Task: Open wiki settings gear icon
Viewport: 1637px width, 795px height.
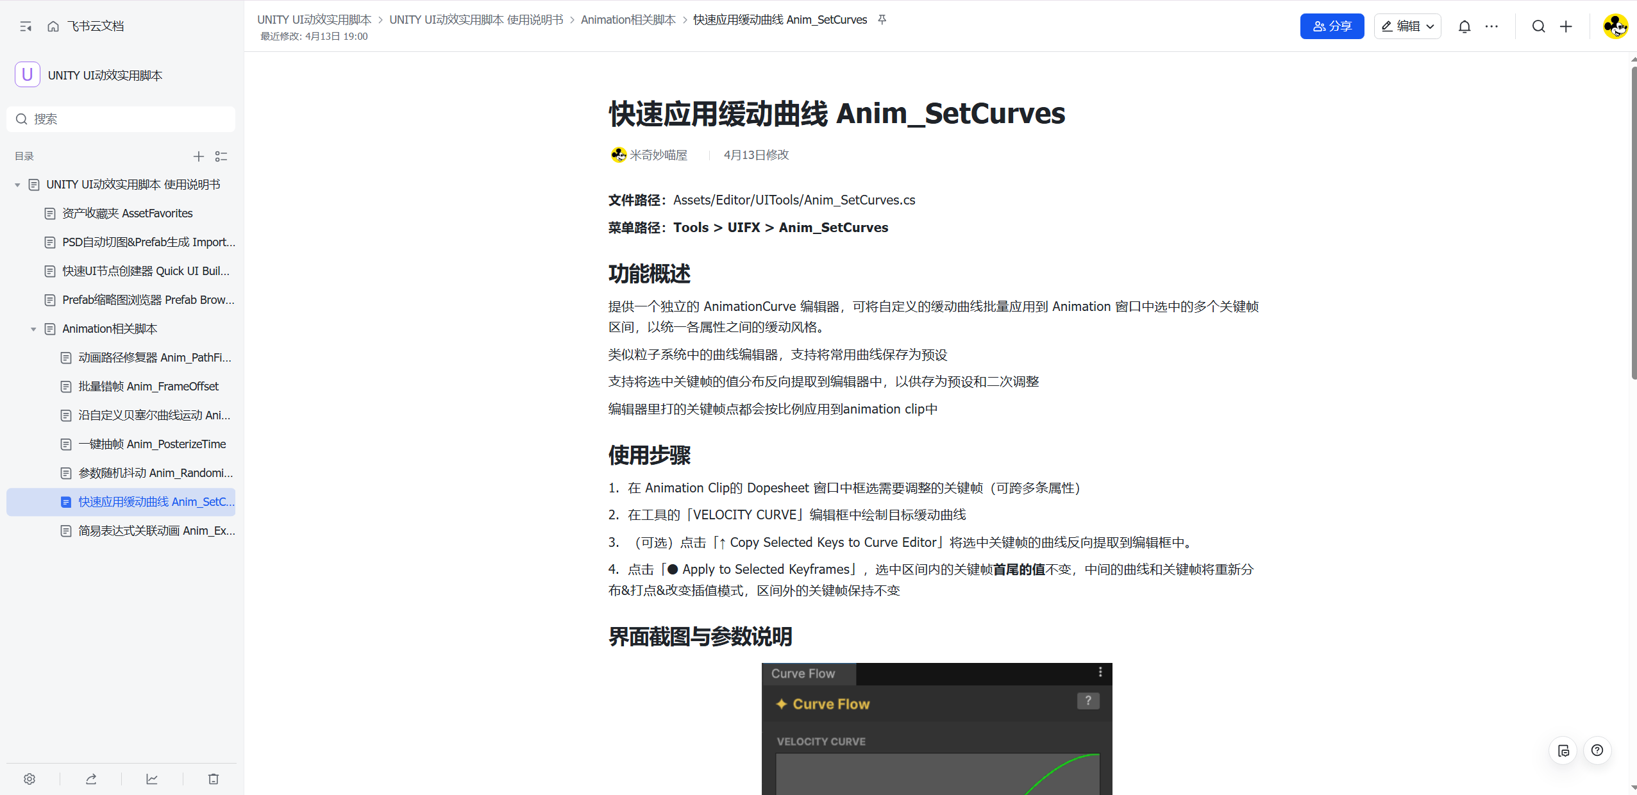Action: pos(29,779)
